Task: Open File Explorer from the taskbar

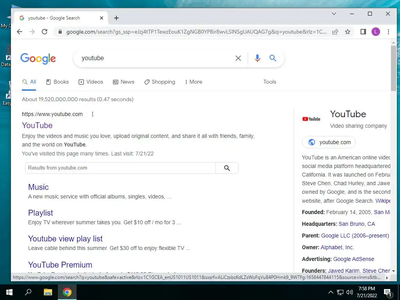Action: click(48, 292)
